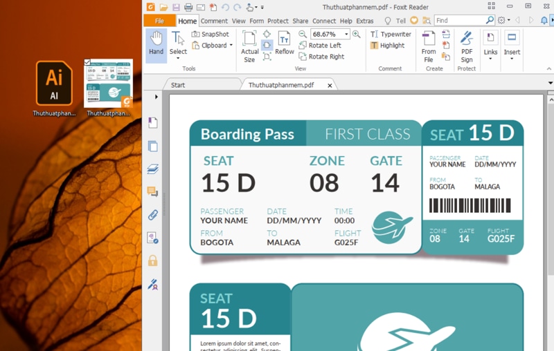This screenshot has height=351, width=554.
Task: Click Rotate Left button
Action: [320, 46]
